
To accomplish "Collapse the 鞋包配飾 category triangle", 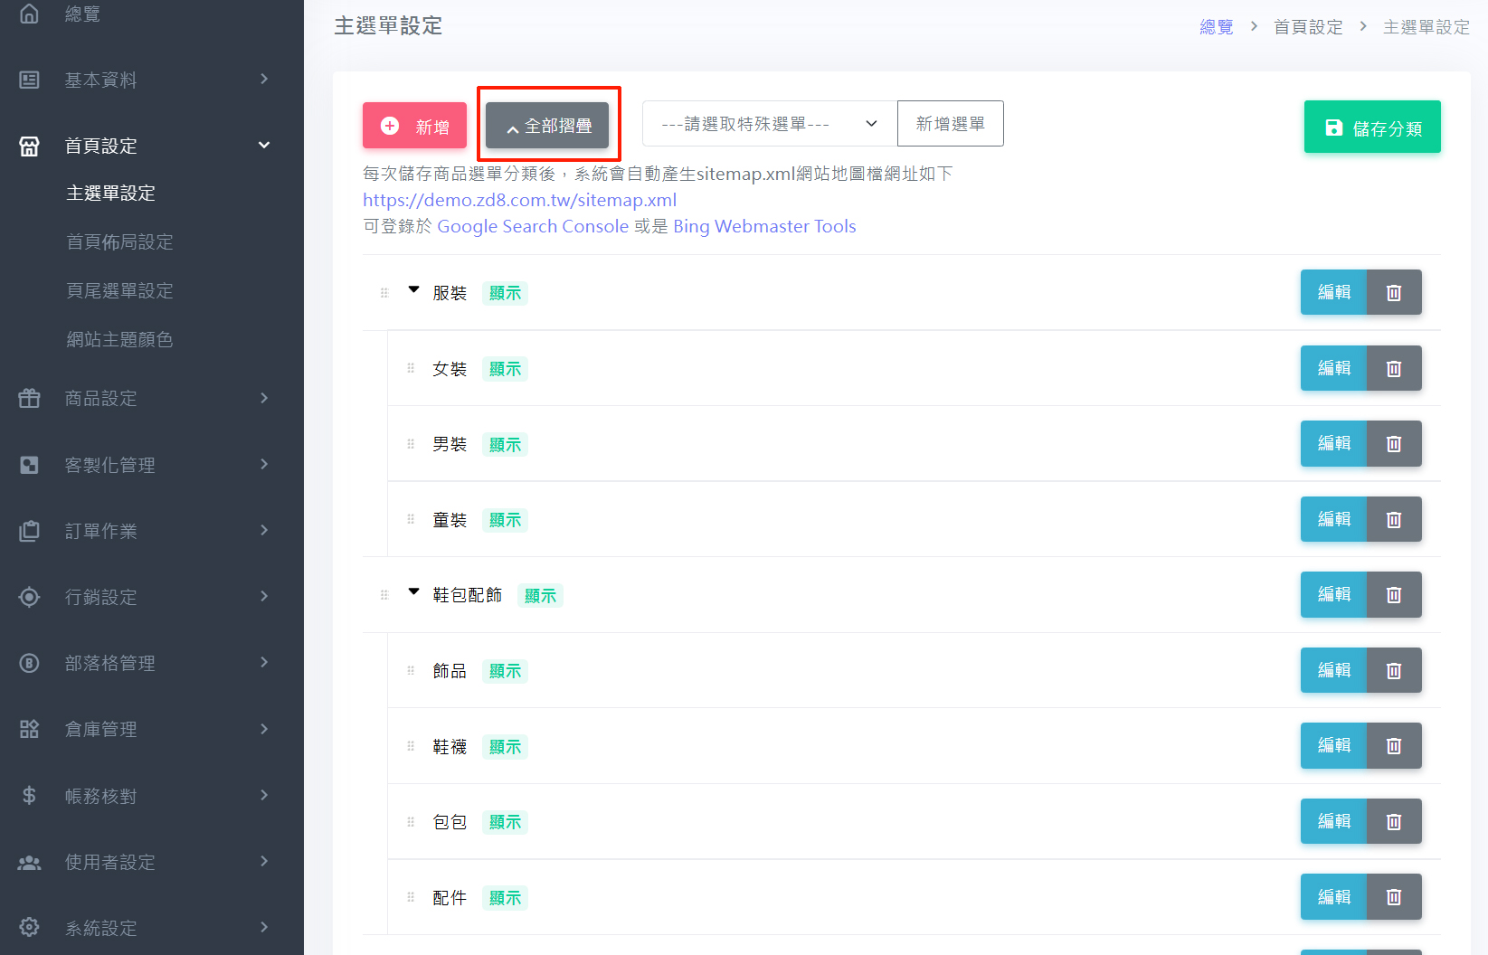I will [x=413, y=592].
